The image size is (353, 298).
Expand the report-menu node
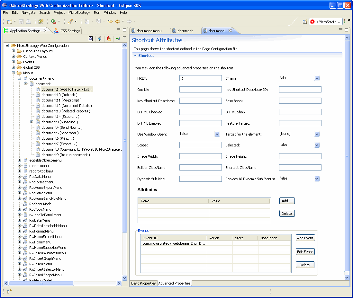(x=19, y=166)
